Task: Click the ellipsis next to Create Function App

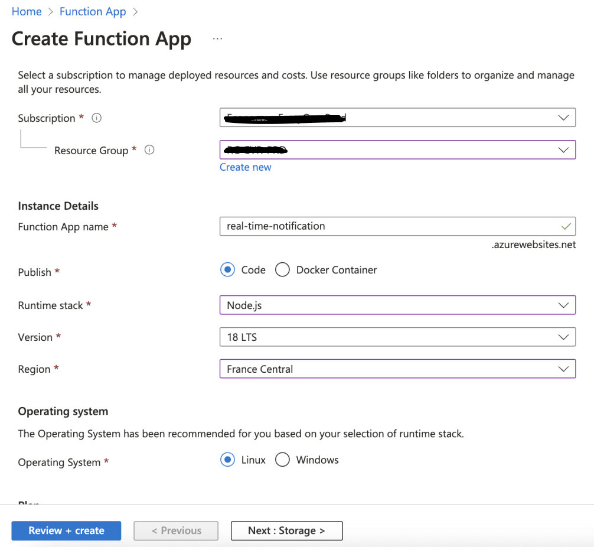Action: (x=218, y=39)
